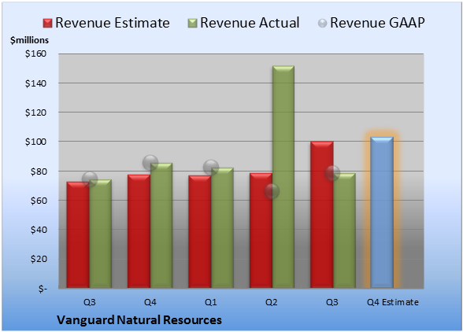Select the tall green Q2 Revenue Actual bar

[283, 177]
